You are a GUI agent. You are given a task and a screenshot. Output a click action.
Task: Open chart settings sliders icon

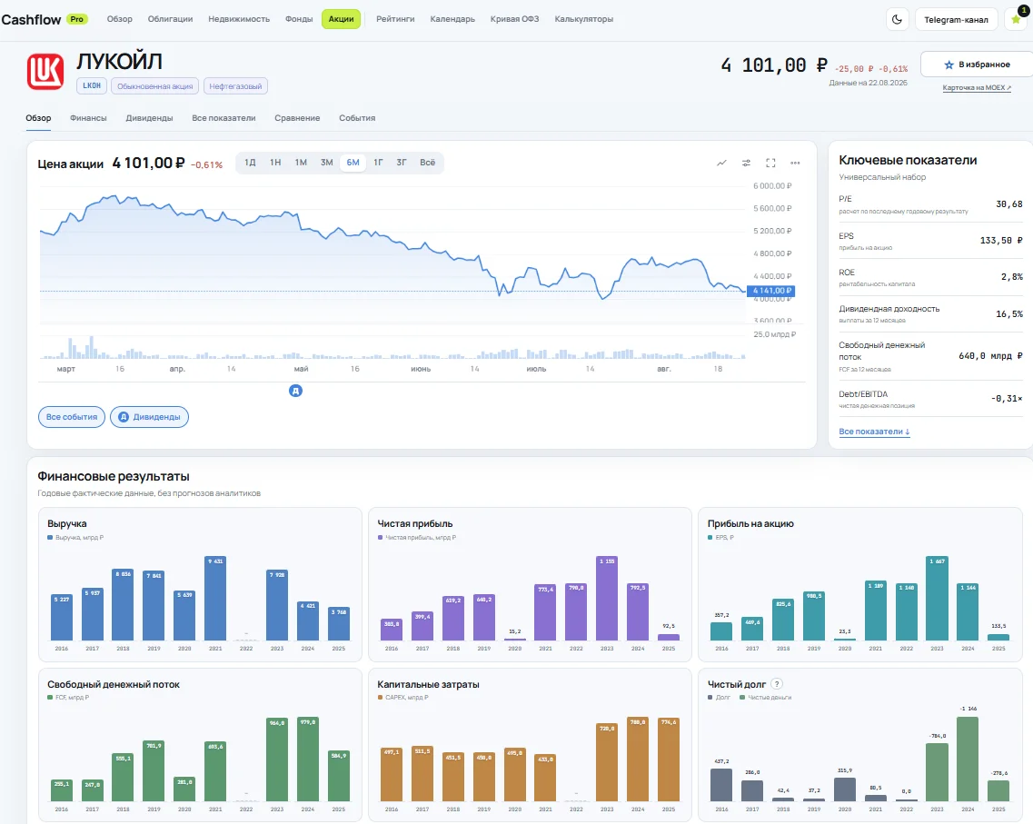746,163
